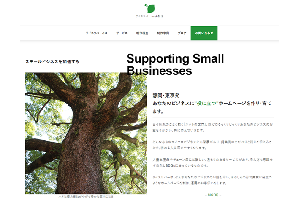The height and width of the screenshot is (203, 304).
Task: Click the paragraph starting with どんな小さなマイクロビジネス
Action: (212, 145)
